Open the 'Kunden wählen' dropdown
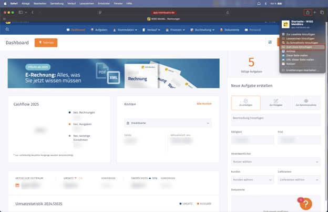This screenshot has width=328, height=212. point(252,179)
